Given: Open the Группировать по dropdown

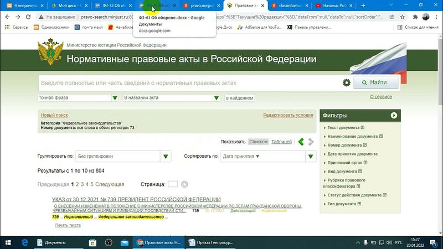Looking at the screenshot, I should tap(123, 156).
